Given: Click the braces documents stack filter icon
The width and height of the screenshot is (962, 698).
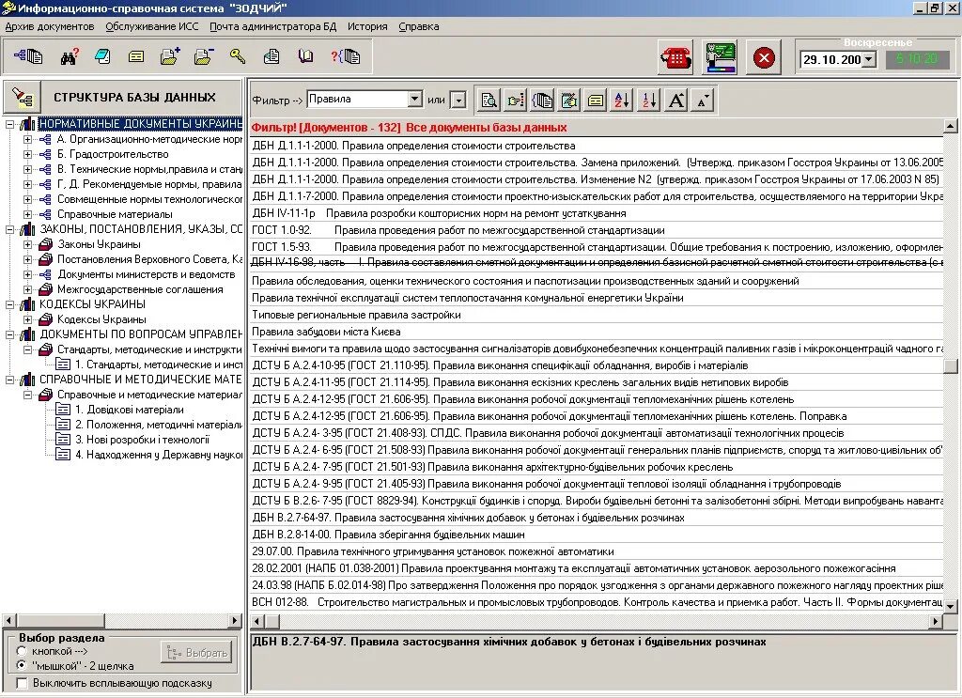Looking at the screenshot, I should click(x=542, y=100).
